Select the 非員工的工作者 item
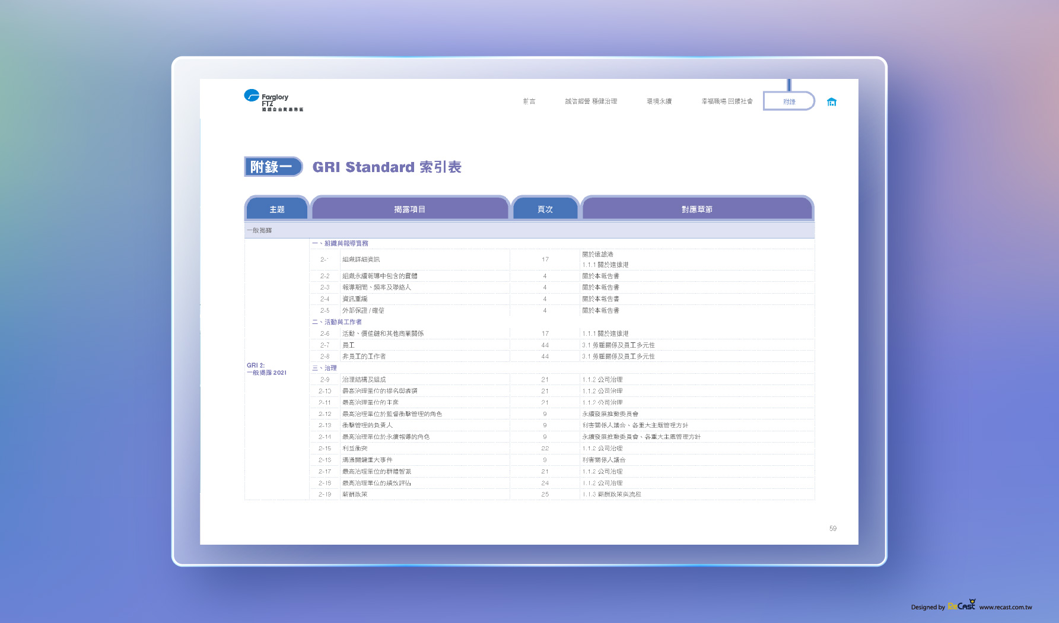 click(364, 357)
